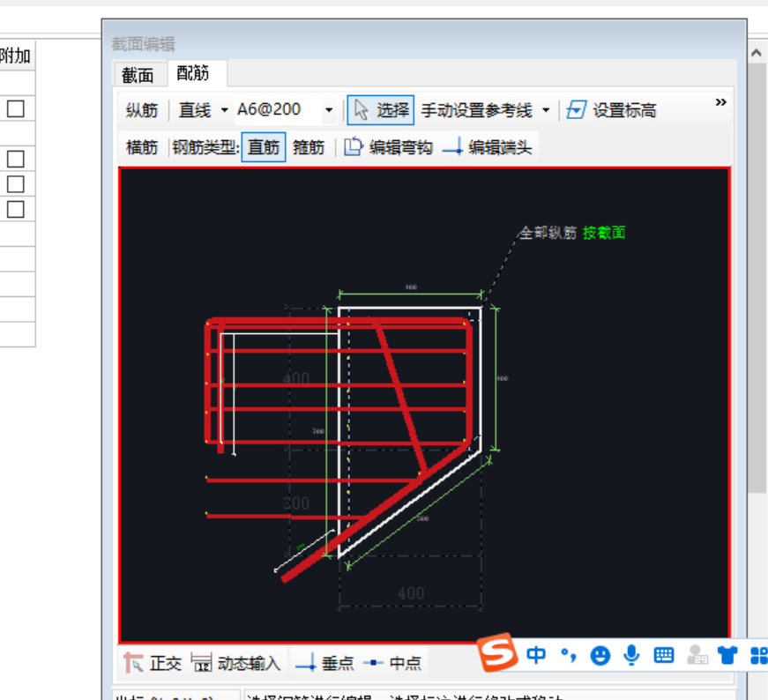The image size is (768, 700).
Task: Click the scrollbar up arrow at right
Action: tap(757, 53)
